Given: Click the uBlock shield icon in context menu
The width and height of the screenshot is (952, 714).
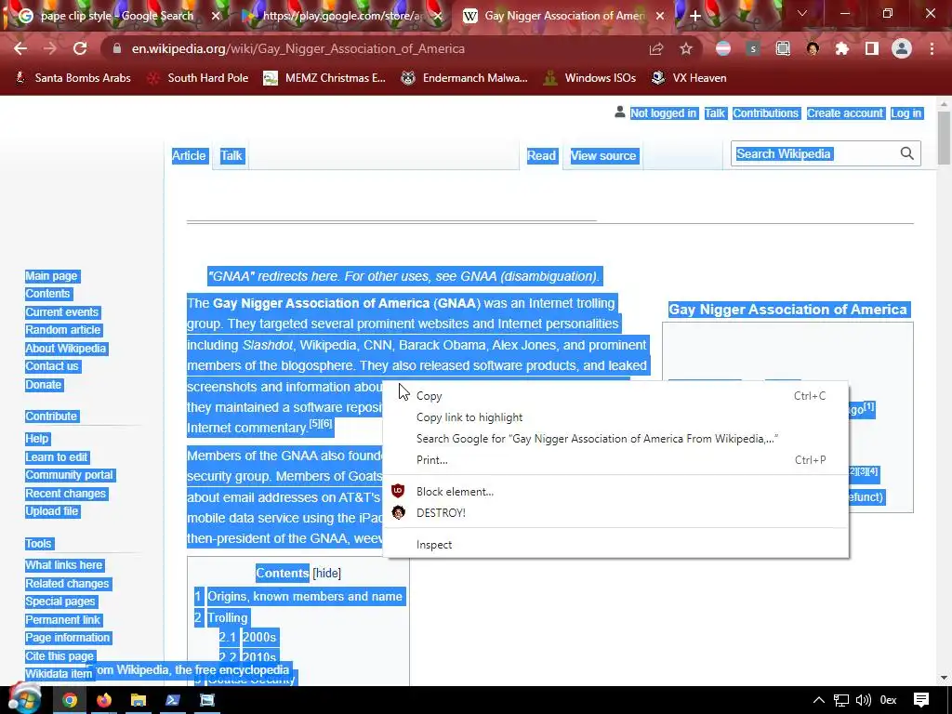Looking at the screenshot, I should (x=398, y=491).
